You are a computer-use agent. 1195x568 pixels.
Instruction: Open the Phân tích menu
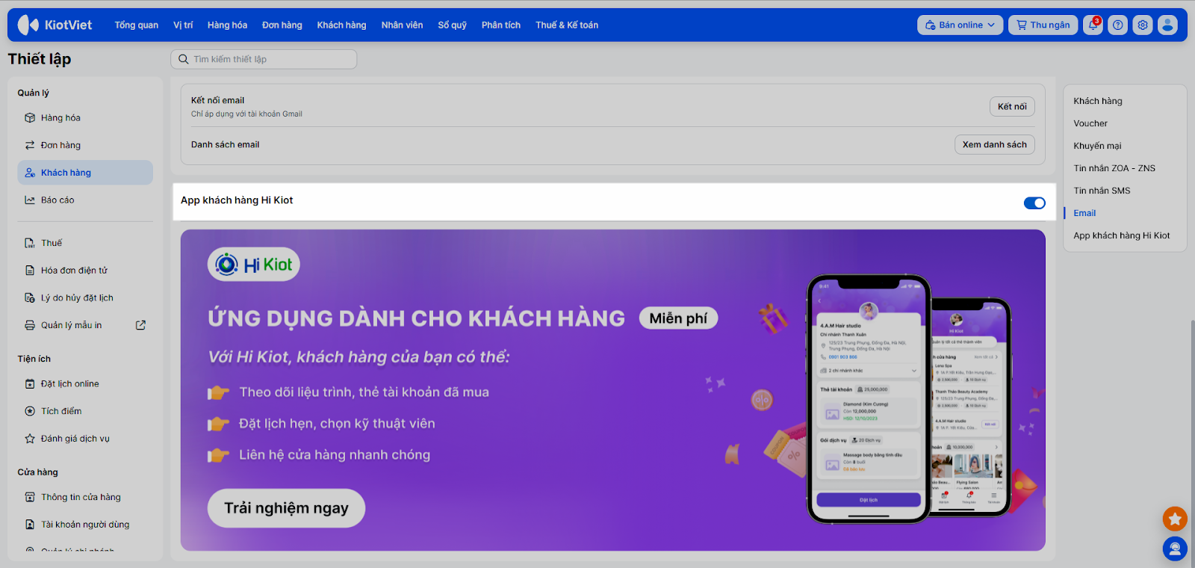pos(501,25)
